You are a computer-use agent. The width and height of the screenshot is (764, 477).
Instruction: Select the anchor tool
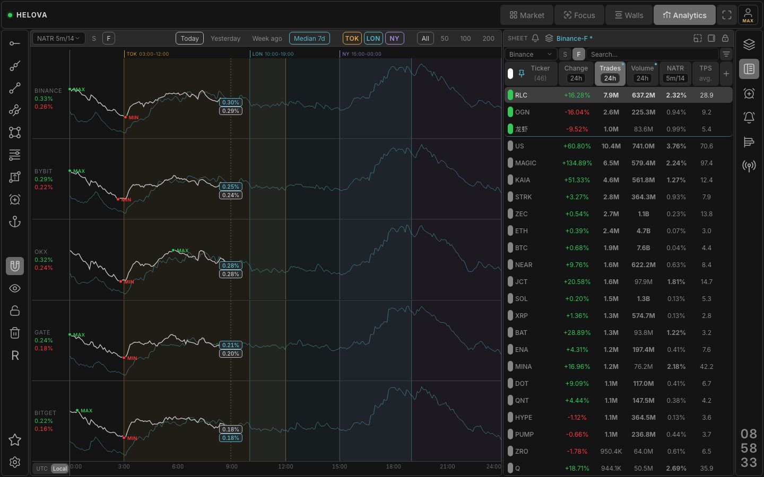15,222
